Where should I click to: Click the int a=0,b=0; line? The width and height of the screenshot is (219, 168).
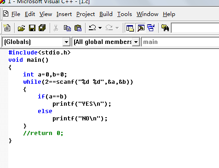[x=45, y=74]
